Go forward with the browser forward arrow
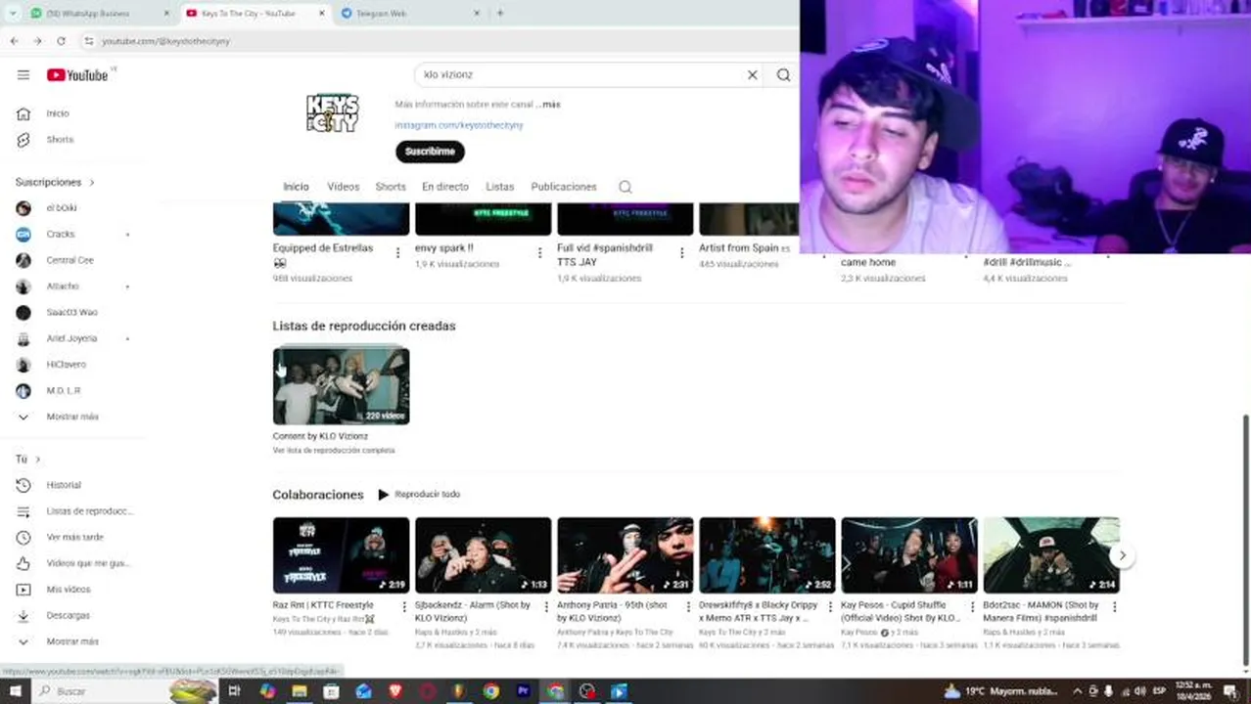Image resolution: width=1251 pixels, height=704 pixels. pos(37,41)
